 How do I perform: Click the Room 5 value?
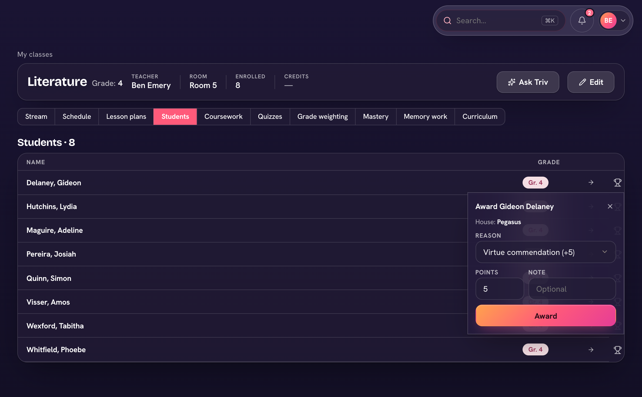(203, 85)
